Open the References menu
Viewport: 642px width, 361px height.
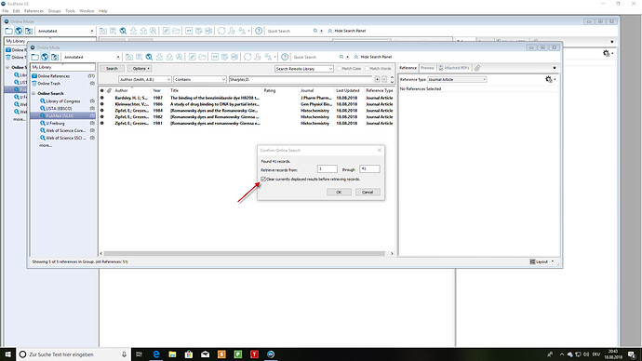click(33, 11)
